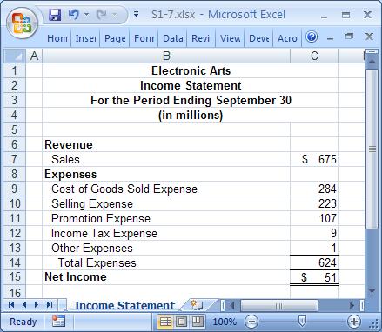Select row 7 header
The height and width of the screenshot is (332, 382).
coord(15,159)
